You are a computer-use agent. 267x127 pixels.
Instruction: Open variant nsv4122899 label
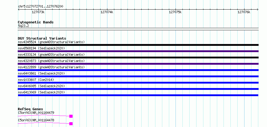coord(51,67)
